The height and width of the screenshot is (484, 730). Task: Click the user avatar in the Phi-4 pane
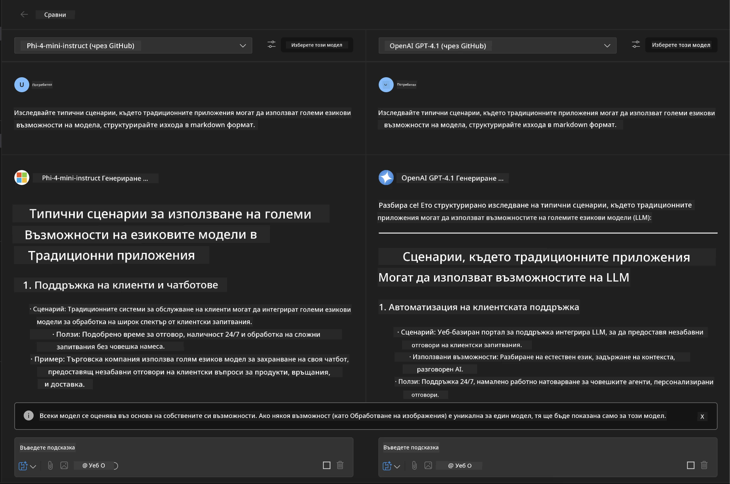tap(22, 85)
